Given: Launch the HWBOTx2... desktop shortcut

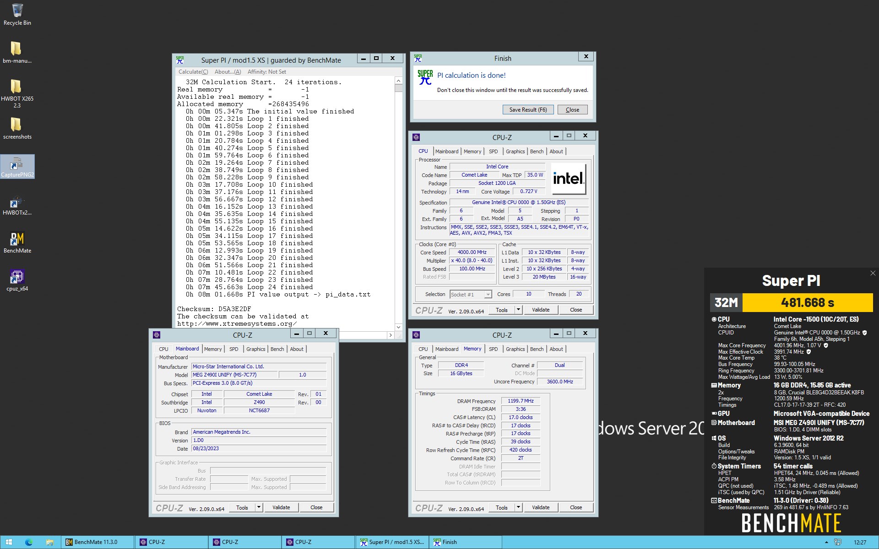Looking at the screenshot, I should coord(17,205).
